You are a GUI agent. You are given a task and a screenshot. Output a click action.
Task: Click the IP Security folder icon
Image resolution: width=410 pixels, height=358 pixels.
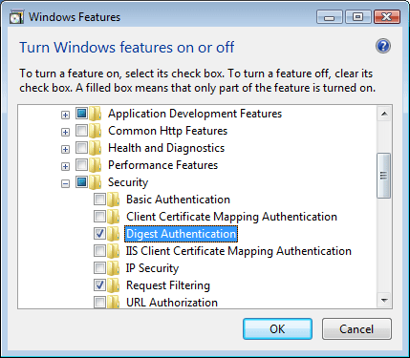click(x=114, y=268)
